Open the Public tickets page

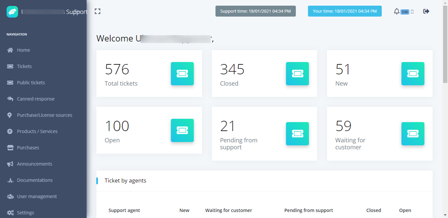32,82
